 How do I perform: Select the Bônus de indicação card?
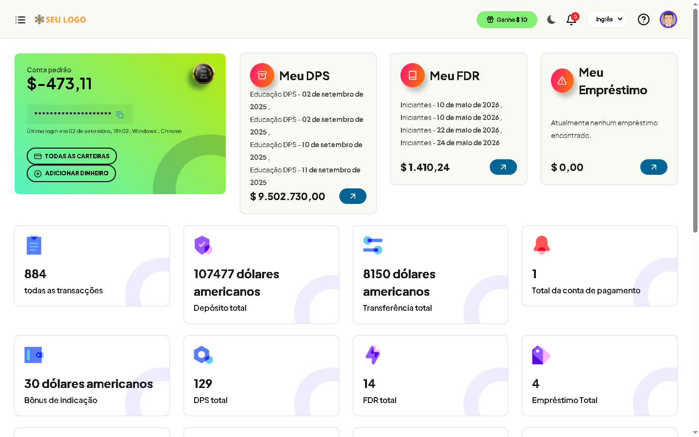[x=92, y=375]
